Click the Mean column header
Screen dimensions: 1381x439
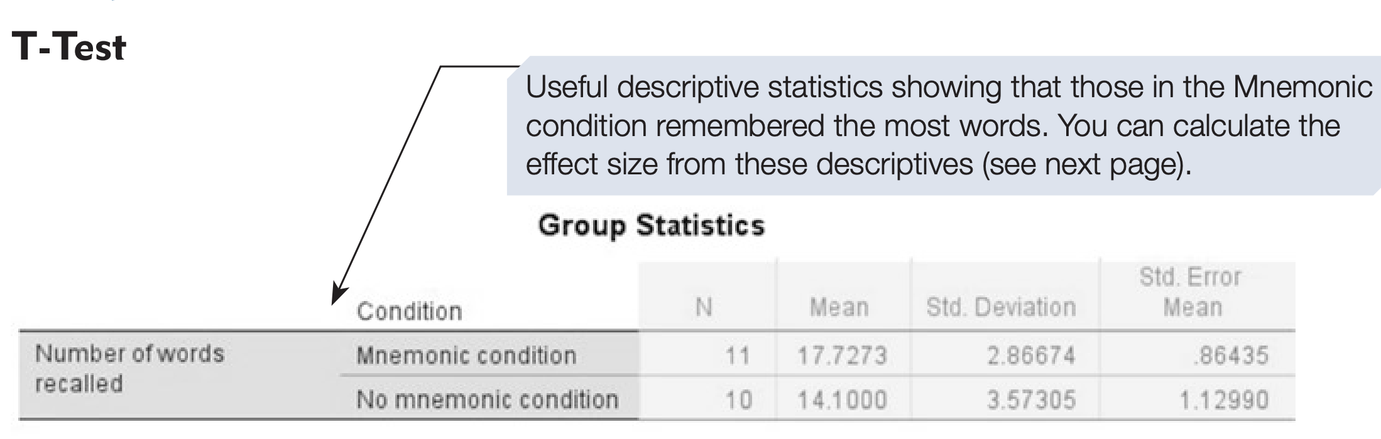pos(839,307)
